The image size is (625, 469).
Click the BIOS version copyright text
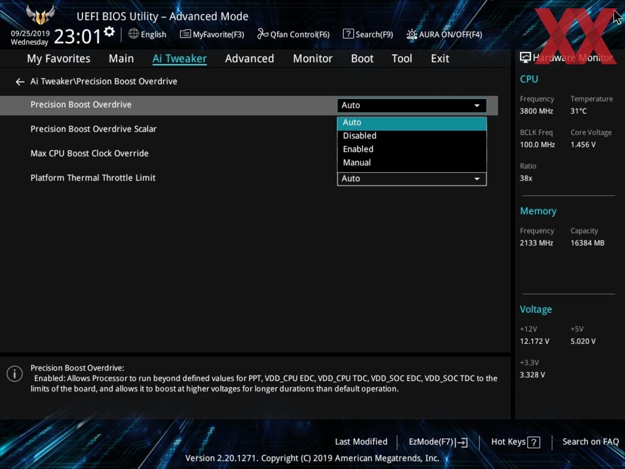(312, 458)
